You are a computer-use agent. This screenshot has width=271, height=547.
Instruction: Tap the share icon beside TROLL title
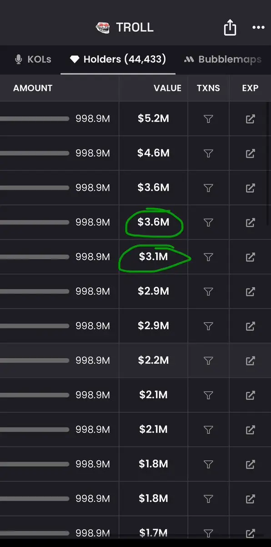[x=230, y=27]
